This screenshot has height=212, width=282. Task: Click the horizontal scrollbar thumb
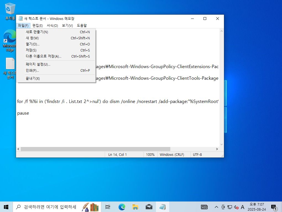click(95, 149)
